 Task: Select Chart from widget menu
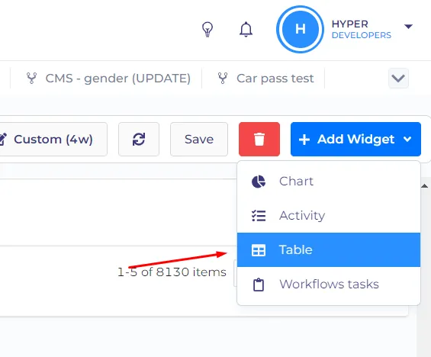[x=329, y=182]
